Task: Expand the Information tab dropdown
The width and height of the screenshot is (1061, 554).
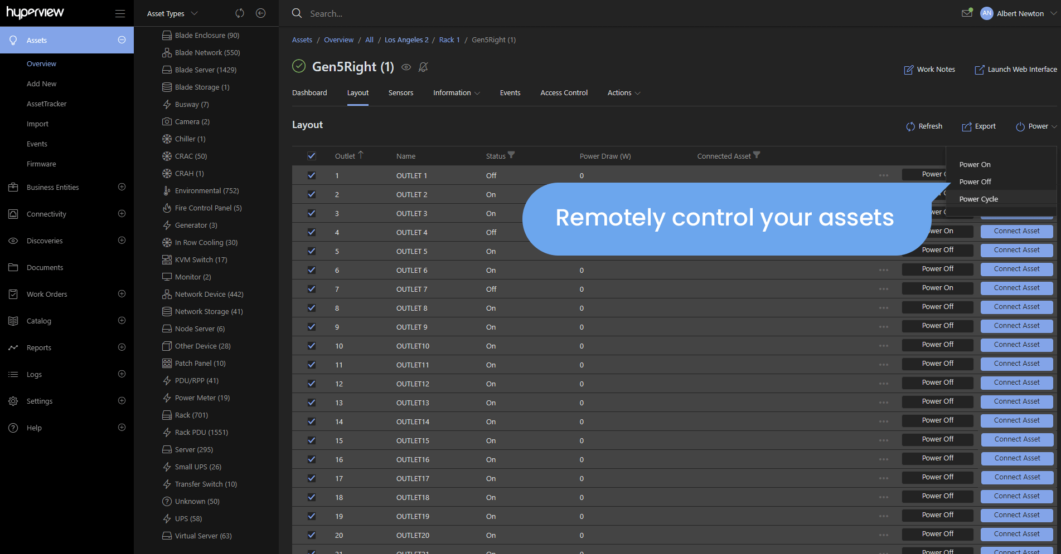Action: (456, 93)
